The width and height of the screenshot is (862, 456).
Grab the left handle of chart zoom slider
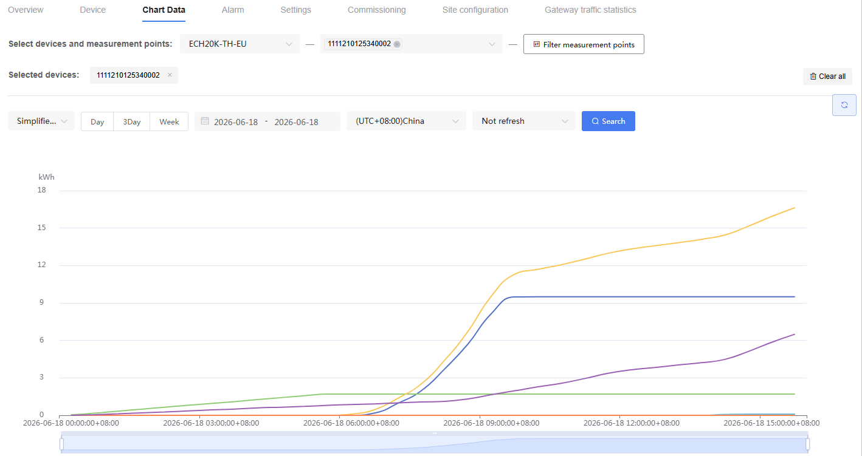click(x=61, y=444)
